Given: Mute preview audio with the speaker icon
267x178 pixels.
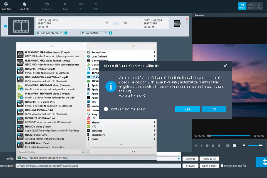Looking at the screenshot, I should click(x=245, y=145).
